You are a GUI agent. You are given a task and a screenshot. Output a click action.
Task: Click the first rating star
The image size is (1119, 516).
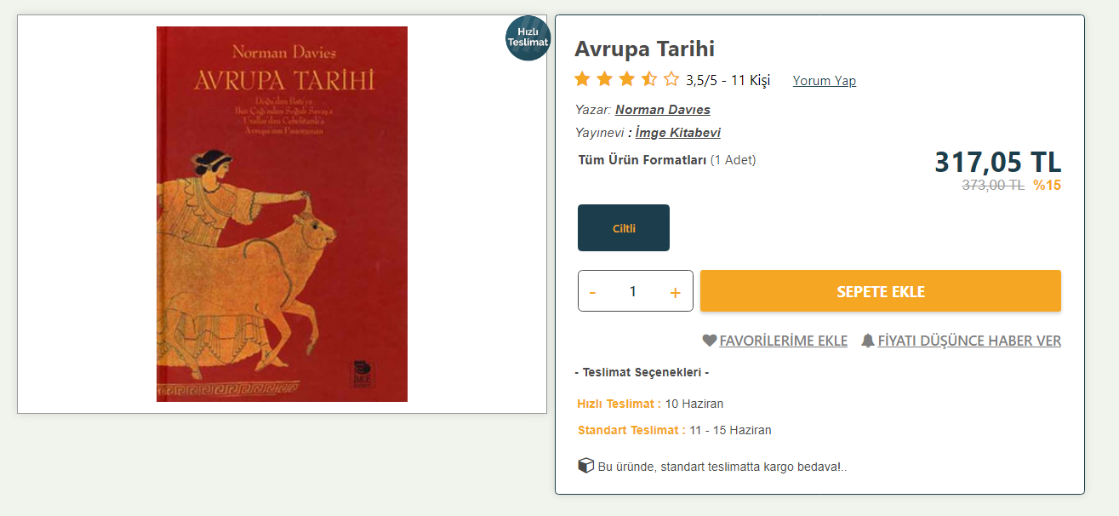coord(582,79)
